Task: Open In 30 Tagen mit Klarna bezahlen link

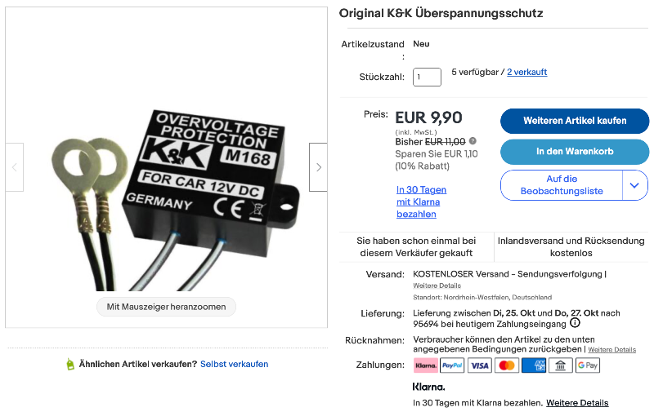Action: coord(421,202)
